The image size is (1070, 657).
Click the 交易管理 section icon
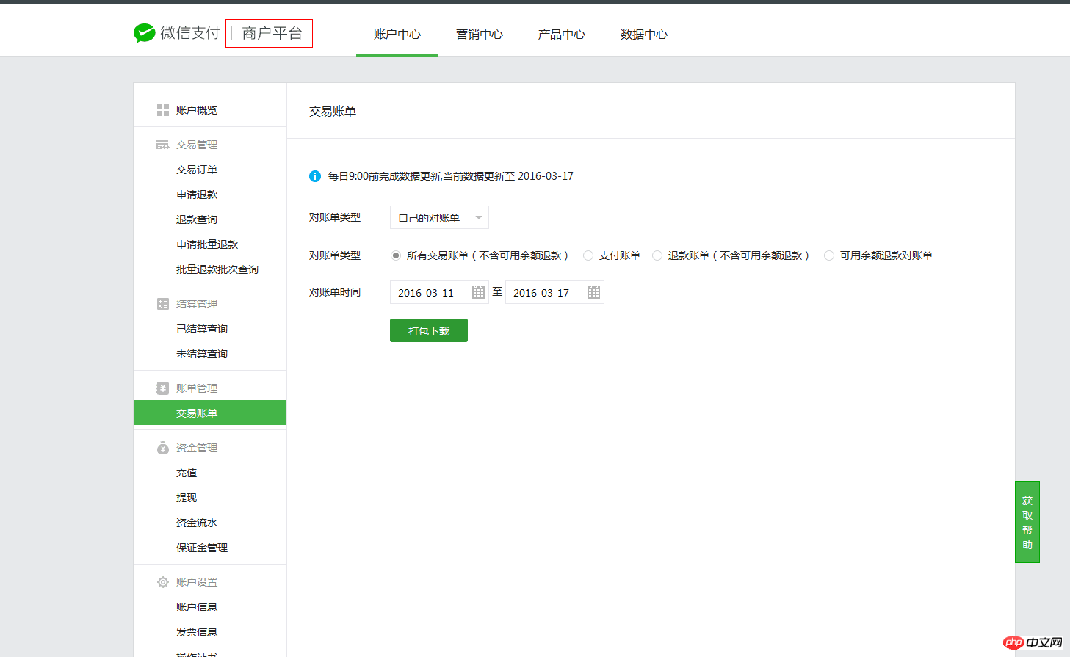[163, 145]
